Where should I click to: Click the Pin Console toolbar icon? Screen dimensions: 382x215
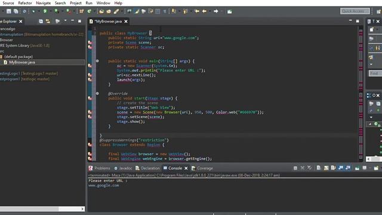click(357, 168)
